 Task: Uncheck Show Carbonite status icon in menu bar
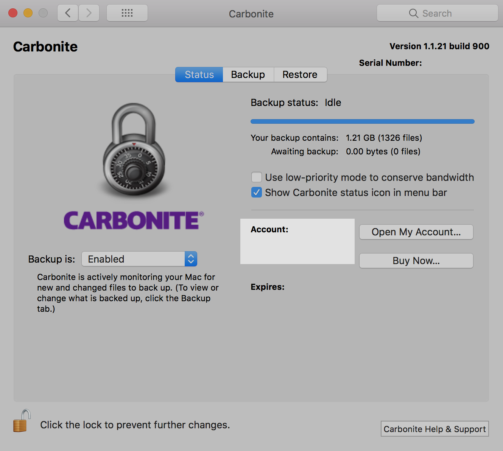point(256,192)
